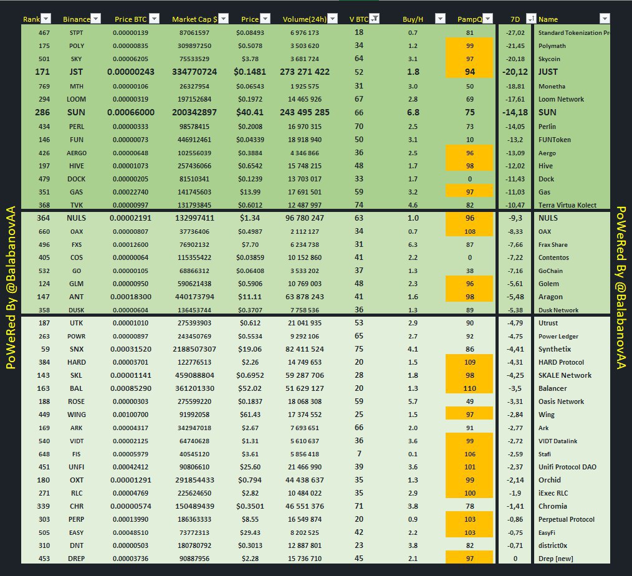Screen dimensions: 632x576
Task: Select the orange PampQ 108 cell
Action: 469,231
